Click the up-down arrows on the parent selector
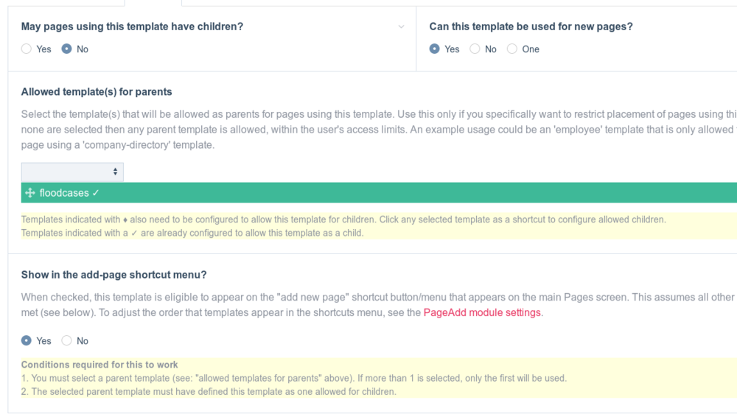 pyautogui.click(x=115, y=172)
